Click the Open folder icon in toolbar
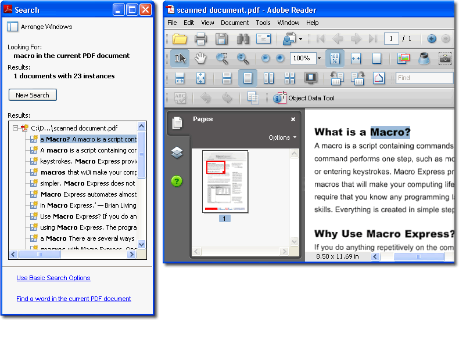The height and width of the screenshot is (348, 459). coord(180,39)
